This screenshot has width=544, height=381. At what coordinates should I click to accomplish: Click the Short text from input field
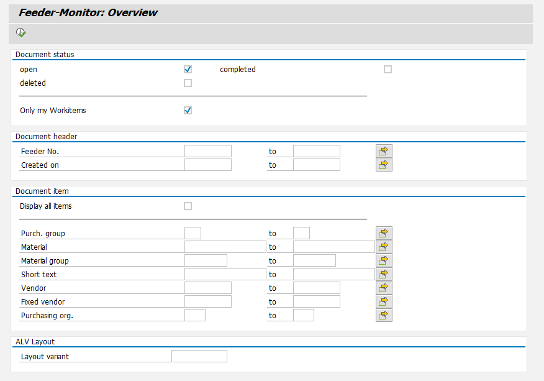click(x=224, y=273)
